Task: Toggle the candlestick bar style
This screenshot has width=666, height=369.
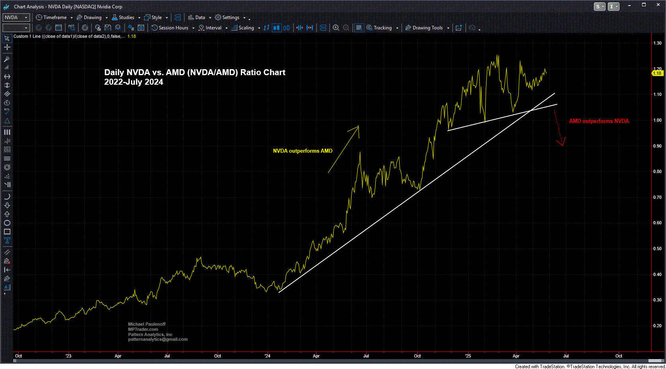Action: (276, 28)
